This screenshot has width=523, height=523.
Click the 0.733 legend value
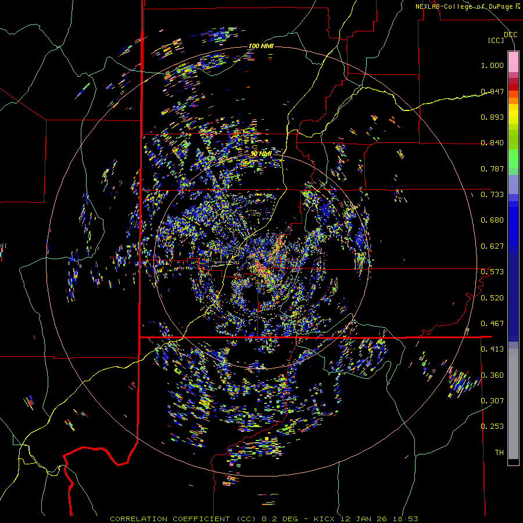pyautogui.click(x=492, y=195)
